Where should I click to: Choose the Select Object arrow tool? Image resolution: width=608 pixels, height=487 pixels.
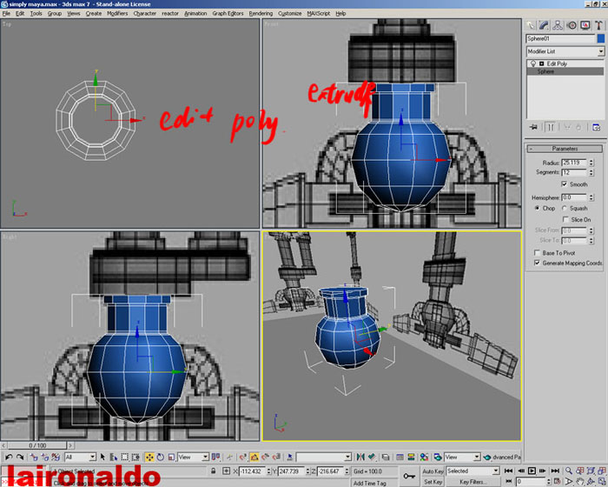(x=103, y=457)
